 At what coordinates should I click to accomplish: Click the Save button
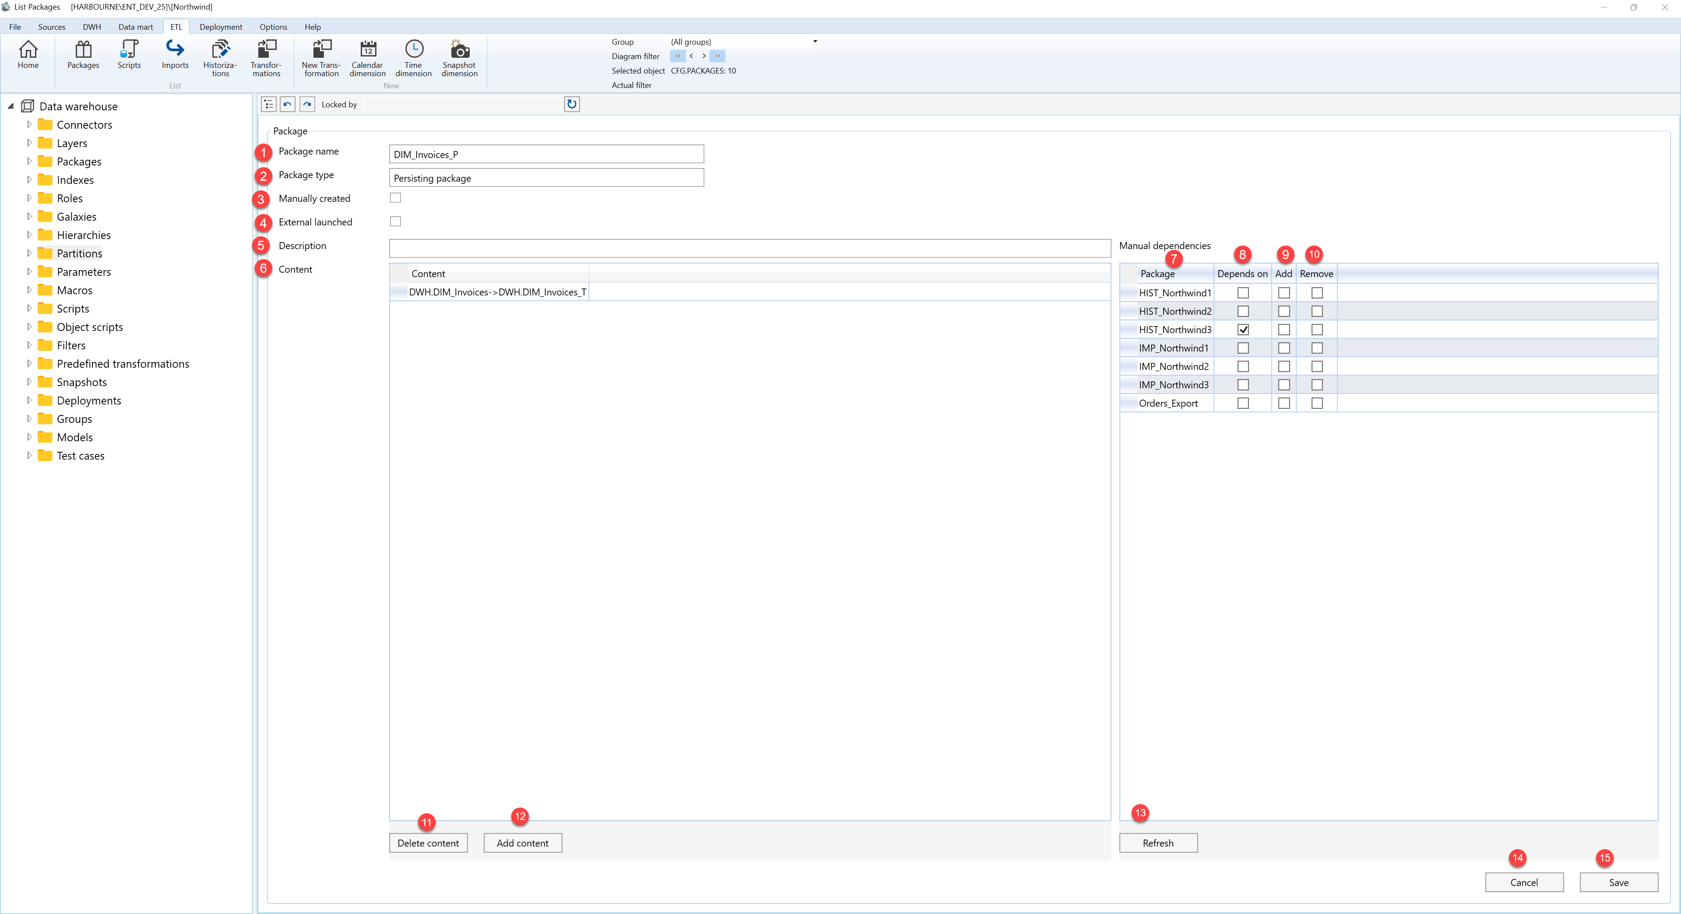(x=1619, y=882)
